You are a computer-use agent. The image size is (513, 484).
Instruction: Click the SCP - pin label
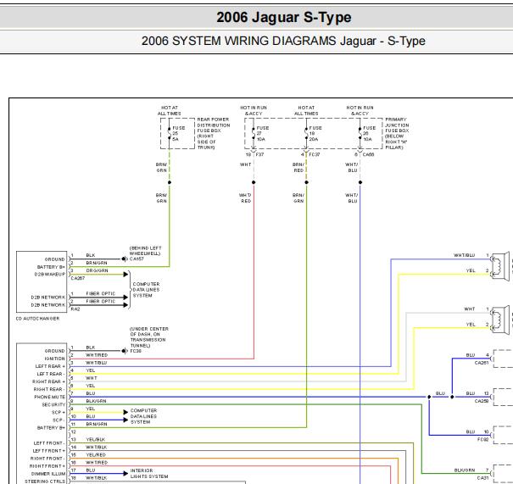coord(59,420)
